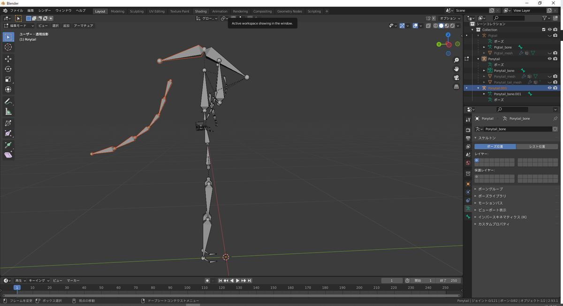Play animation forward in timeline

(x=238, y=281)
